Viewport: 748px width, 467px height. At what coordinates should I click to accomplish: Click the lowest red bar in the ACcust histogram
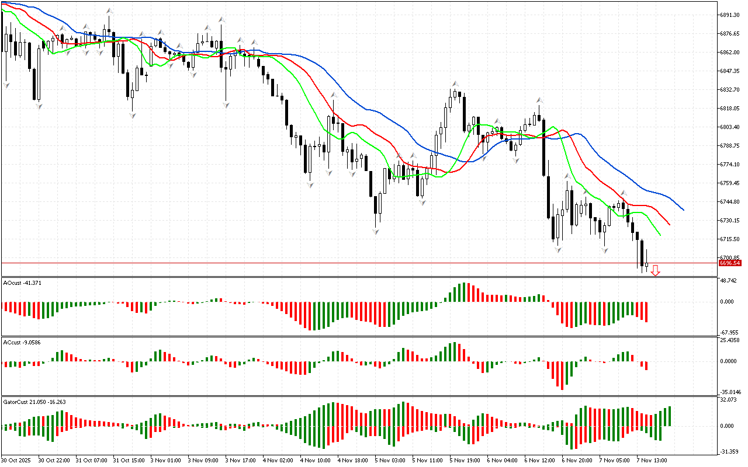tap(562, 375)
